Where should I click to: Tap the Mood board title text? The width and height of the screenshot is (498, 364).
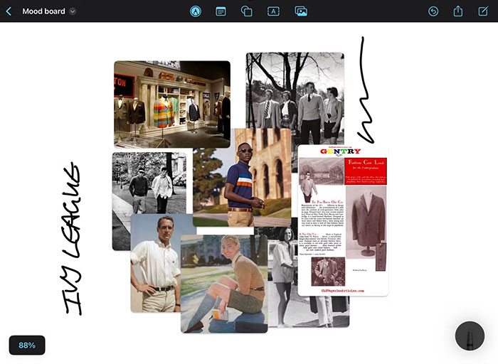[x=43, y=11]
